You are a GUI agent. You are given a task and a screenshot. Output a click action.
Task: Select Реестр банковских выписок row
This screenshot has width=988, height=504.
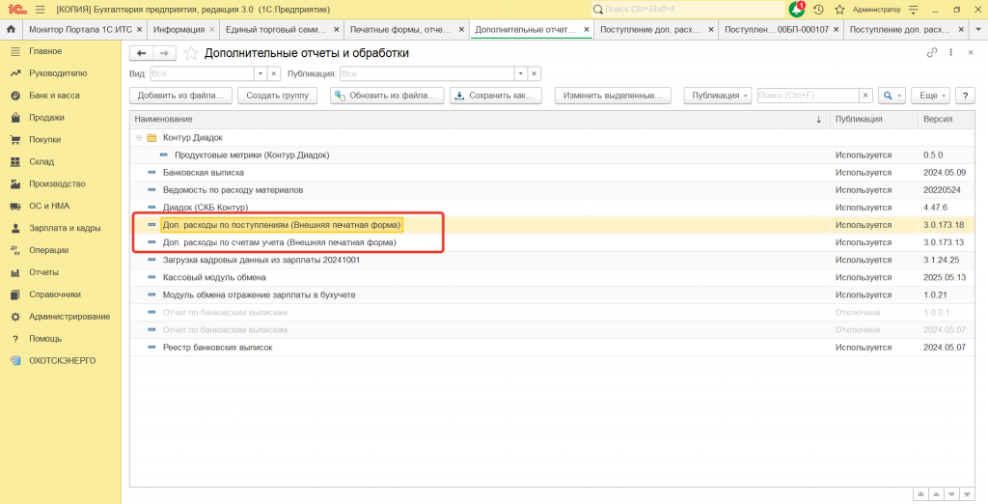pyautogui.click(x=552, y=348)
